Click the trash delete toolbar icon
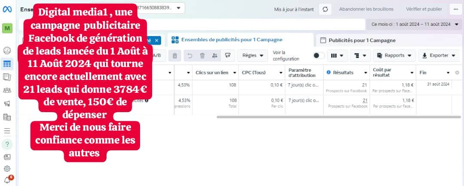The height and width of the screenshot is (186, 464). (202, 55)
